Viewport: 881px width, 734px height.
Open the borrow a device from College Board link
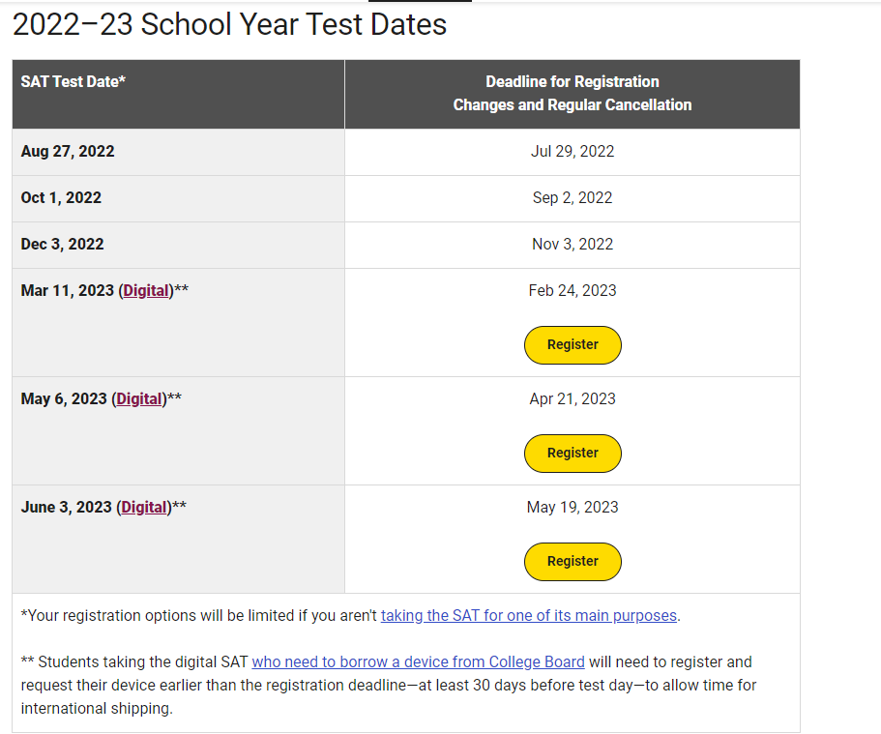coord(418,662)
